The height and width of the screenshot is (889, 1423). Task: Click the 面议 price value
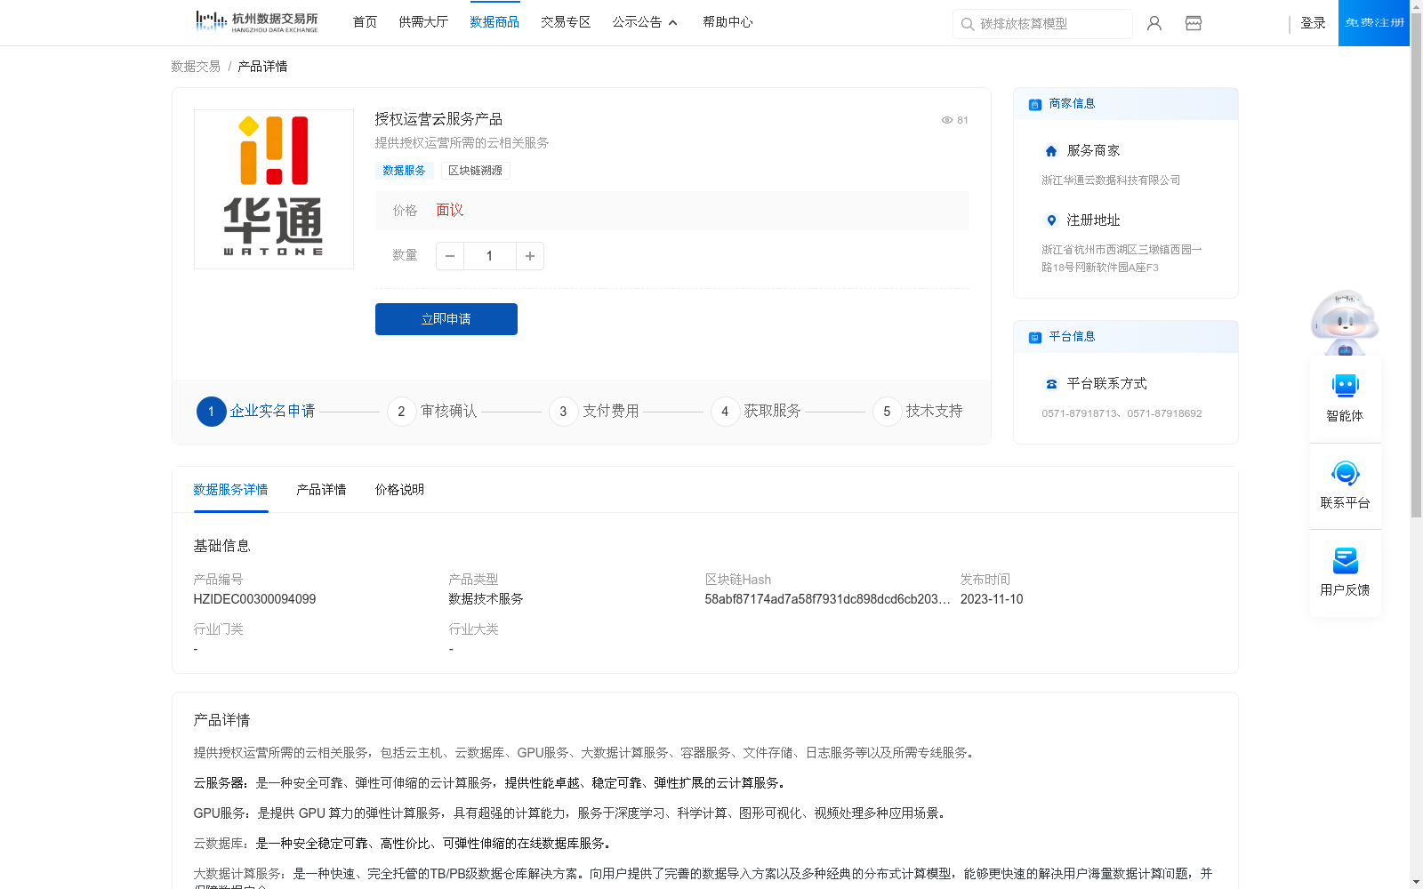(450, 211)
